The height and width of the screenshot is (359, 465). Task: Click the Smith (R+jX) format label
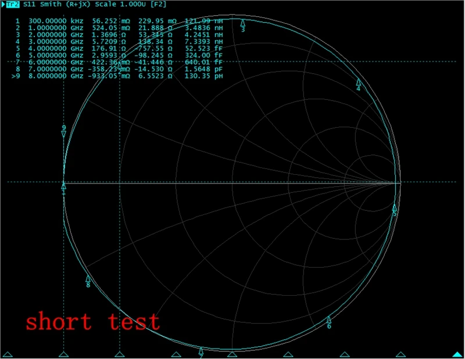point(65,4)
